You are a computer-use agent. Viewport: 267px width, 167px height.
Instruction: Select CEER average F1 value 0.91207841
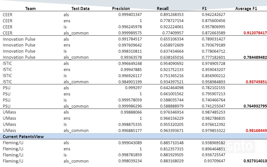point(255,33)
